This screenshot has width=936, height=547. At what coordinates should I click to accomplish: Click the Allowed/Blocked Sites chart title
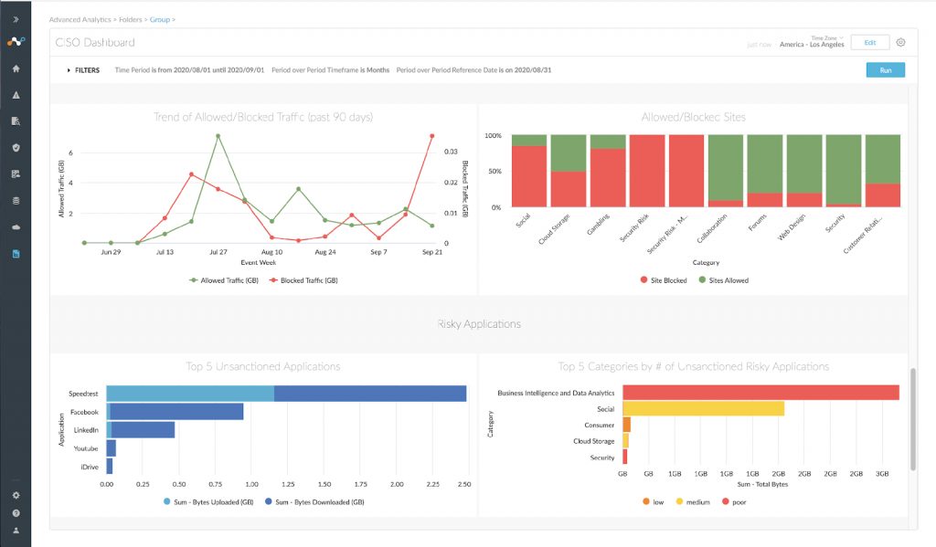pos(694,117)
